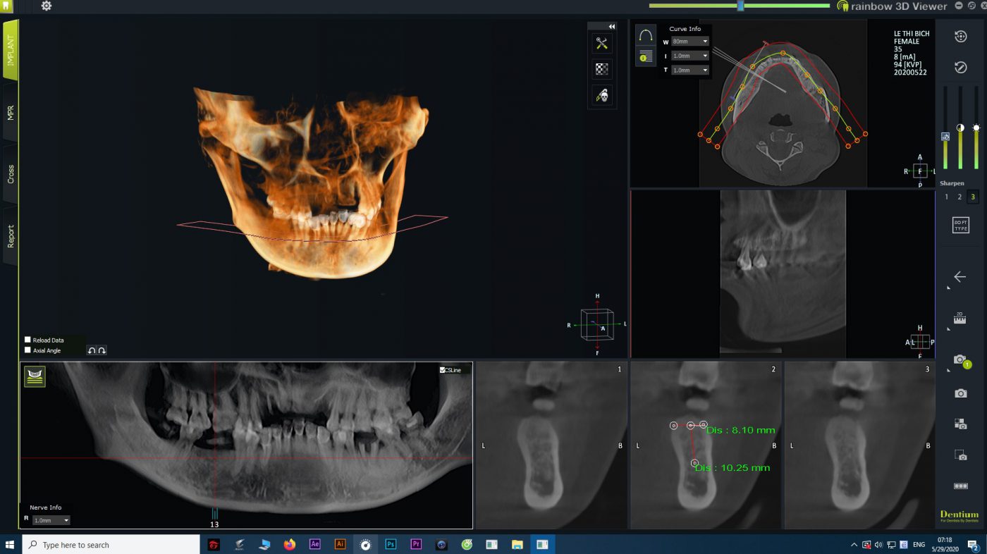
Task: Switch to the MPR tab
Action: (x=11, y=114)
